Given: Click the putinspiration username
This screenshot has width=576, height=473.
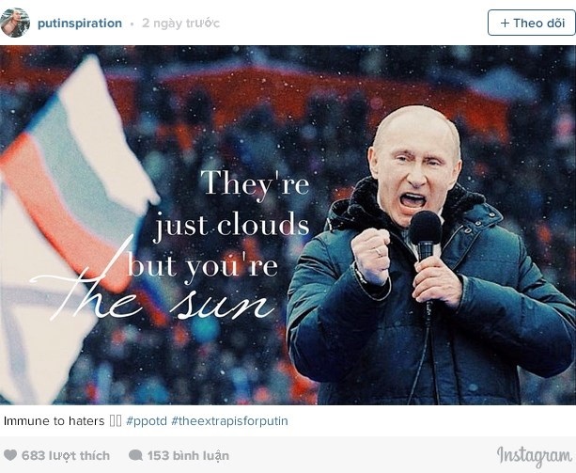Looking at the screenshot, I should pyautogui.click(x=80, y=24).
